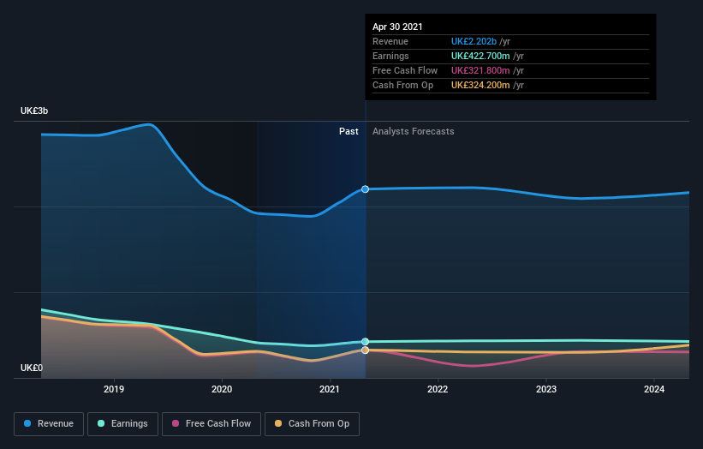The height and width of the screenshot is (449, 703).
Task: Click the UK£321.800m free cash flow value
Action: click(480, 70)
